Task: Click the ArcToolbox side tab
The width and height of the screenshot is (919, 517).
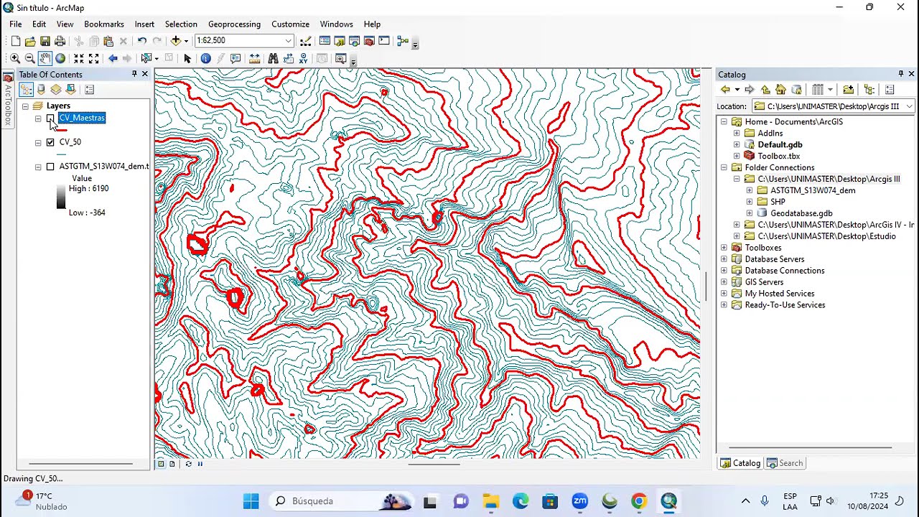Action: coord(8,99)
